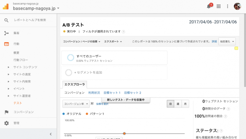Click the コンバージョン flag icon
The width and height of the screenshot is (246, 139).
click(x=6, y=112)
